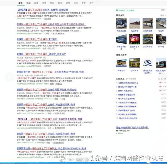The height and width of the screenshot is (164, 167).
Task: Switch to the 英文 tab
Action: click(x=83, y=3)
